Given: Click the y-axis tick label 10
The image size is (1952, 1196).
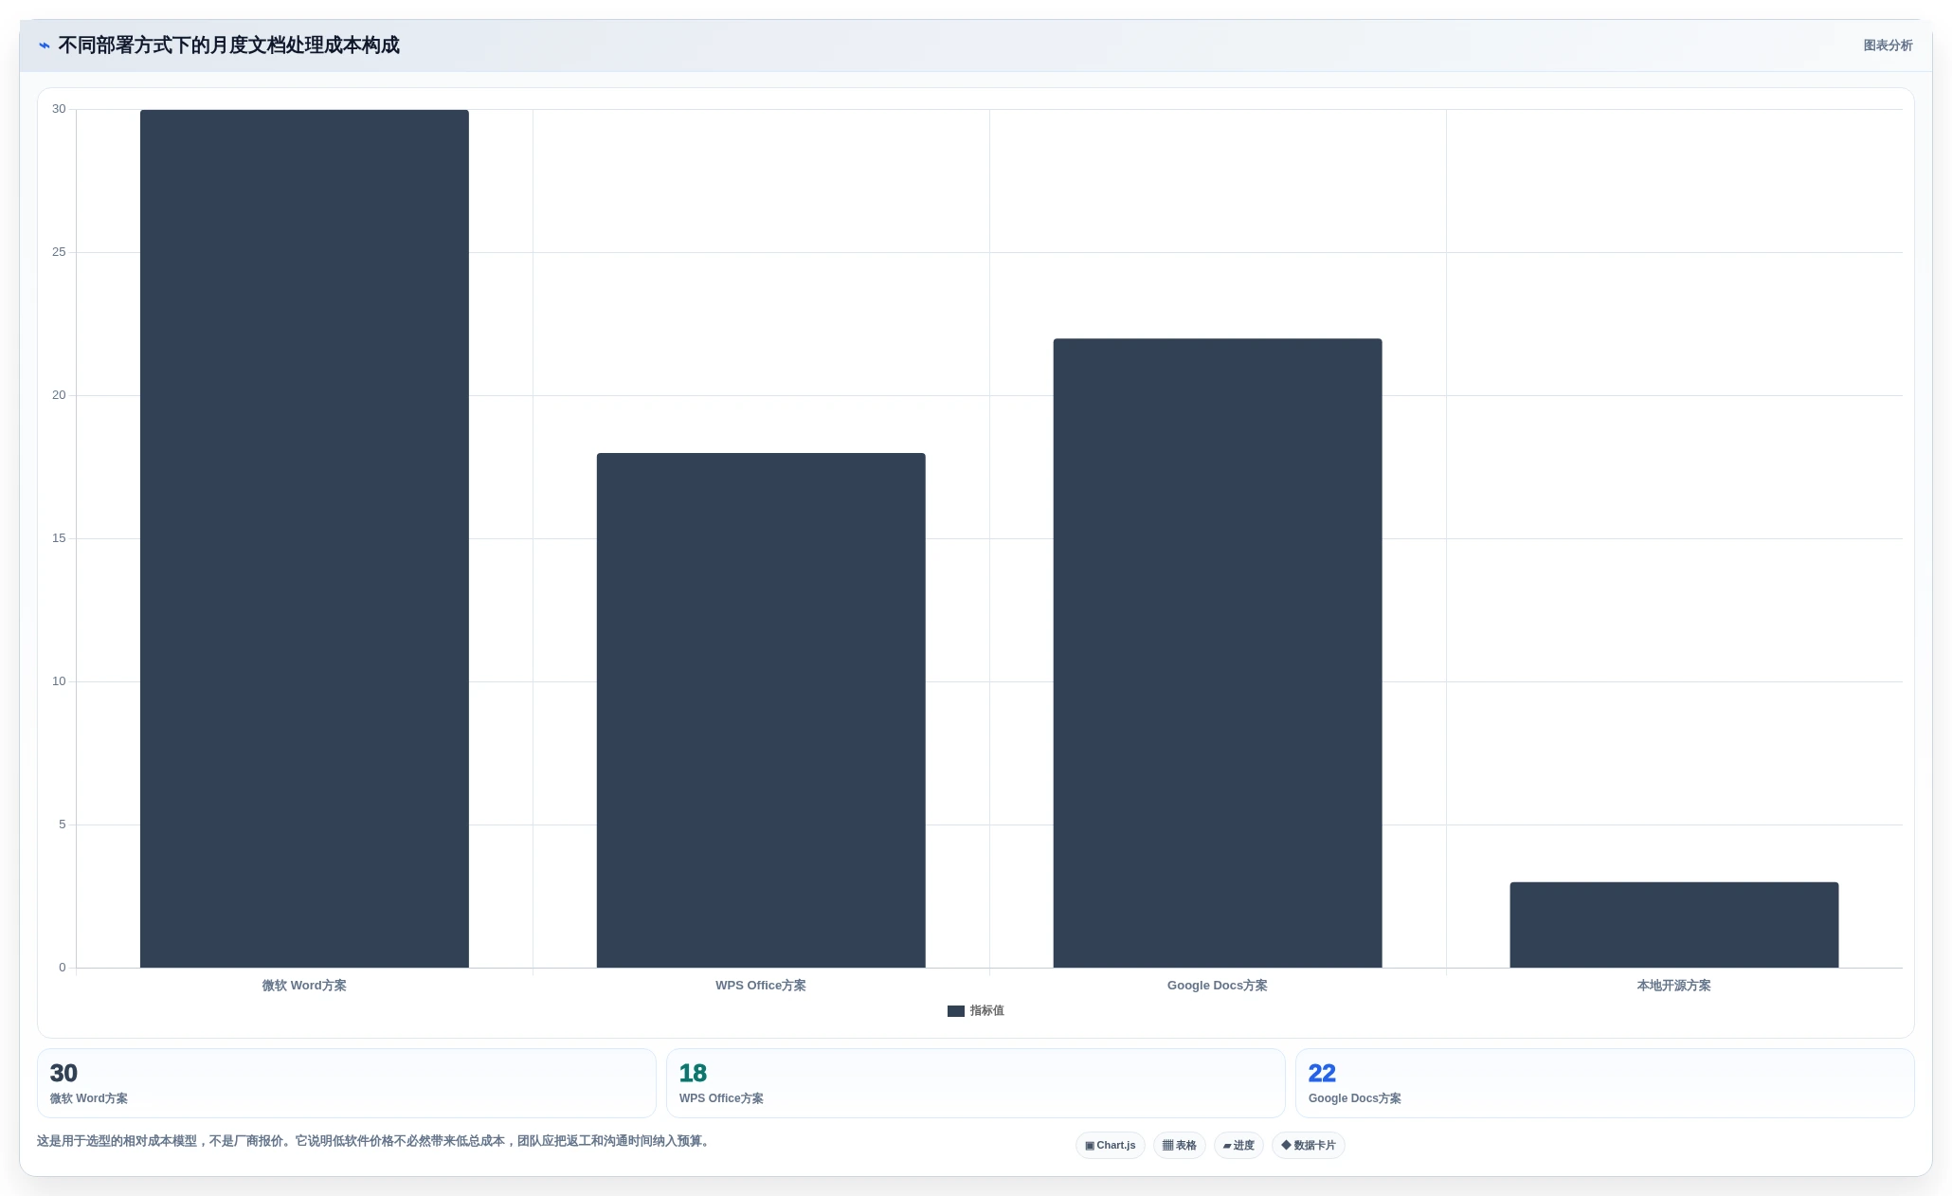Looking at the screenshot, I should (59, 681).
